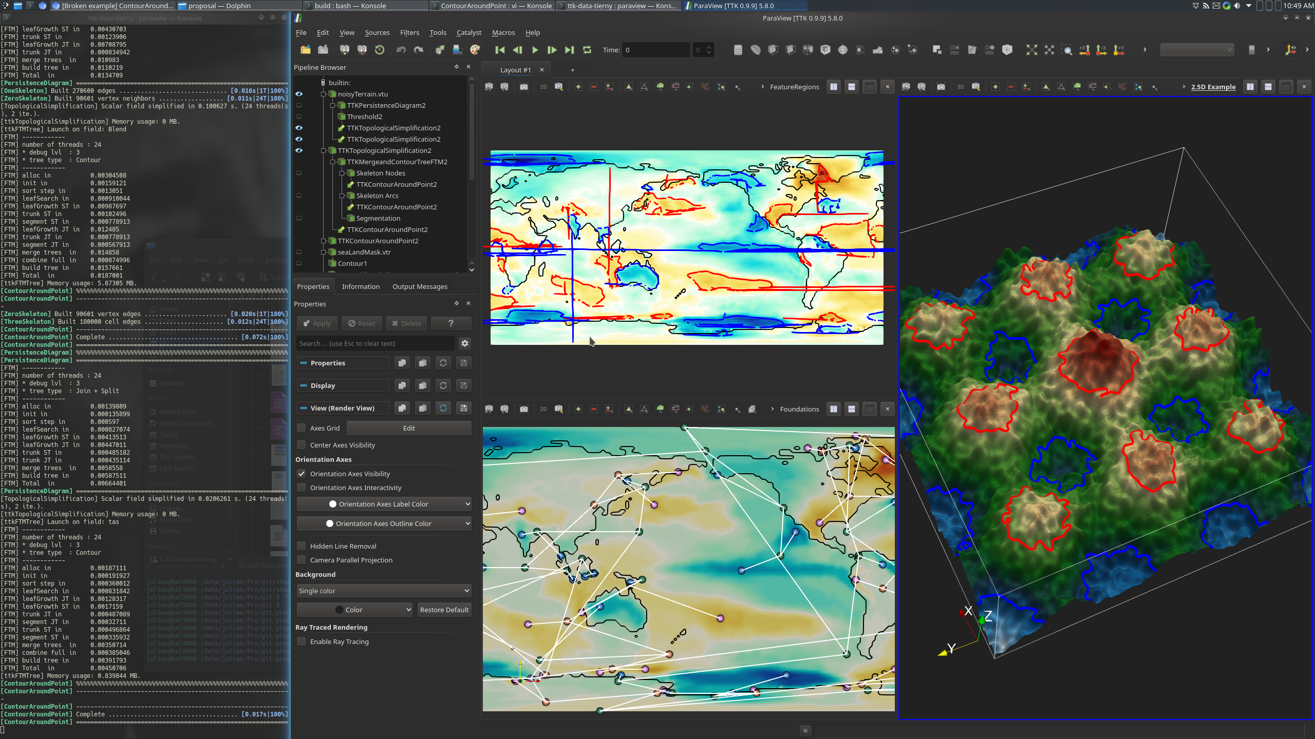The height and width of the screenshot is (739, 1315).
Task: Click the Apply button in Properties
Action: click(x=317, y=323)
